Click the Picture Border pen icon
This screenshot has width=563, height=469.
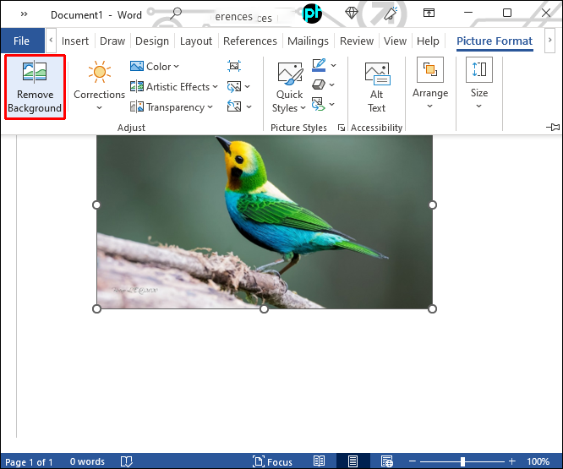click(x=319, y=65)
